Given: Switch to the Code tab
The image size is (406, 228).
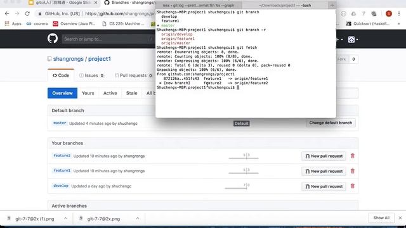Looking at the screenshot, I should (61, 75).
